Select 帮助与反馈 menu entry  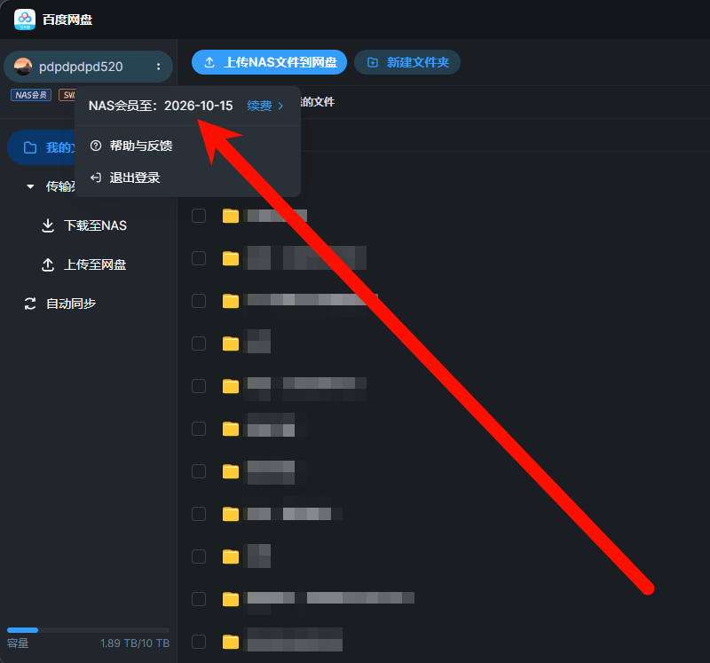tap(188, 146)
